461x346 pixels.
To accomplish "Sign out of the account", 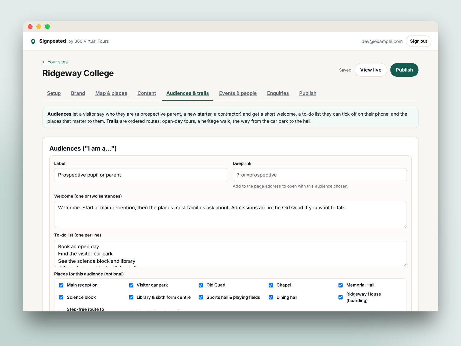I will [x=418, y=41].
